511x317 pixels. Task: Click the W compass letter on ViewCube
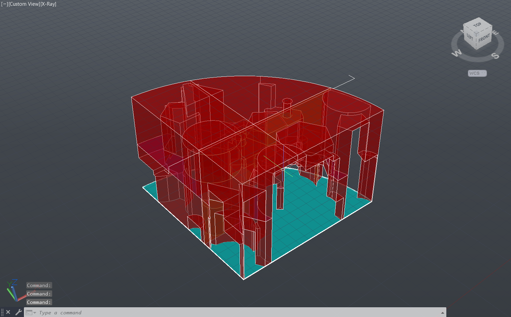pyautogui.click(x=456, y=53)
